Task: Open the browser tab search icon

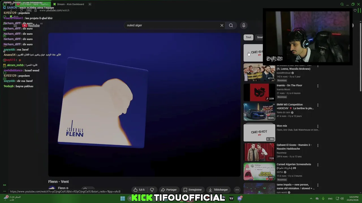Action: coord(342,4)
